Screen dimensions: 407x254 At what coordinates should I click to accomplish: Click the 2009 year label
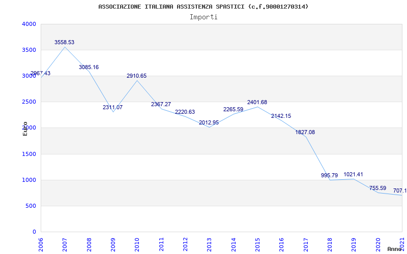(113, 244)
